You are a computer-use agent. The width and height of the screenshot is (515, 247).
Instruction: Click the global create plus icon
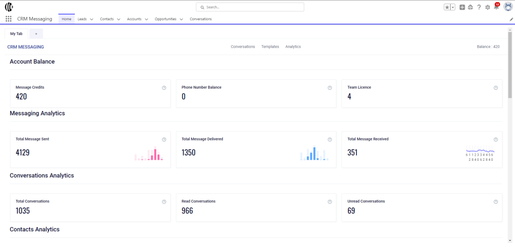click(x=462, y=7)
